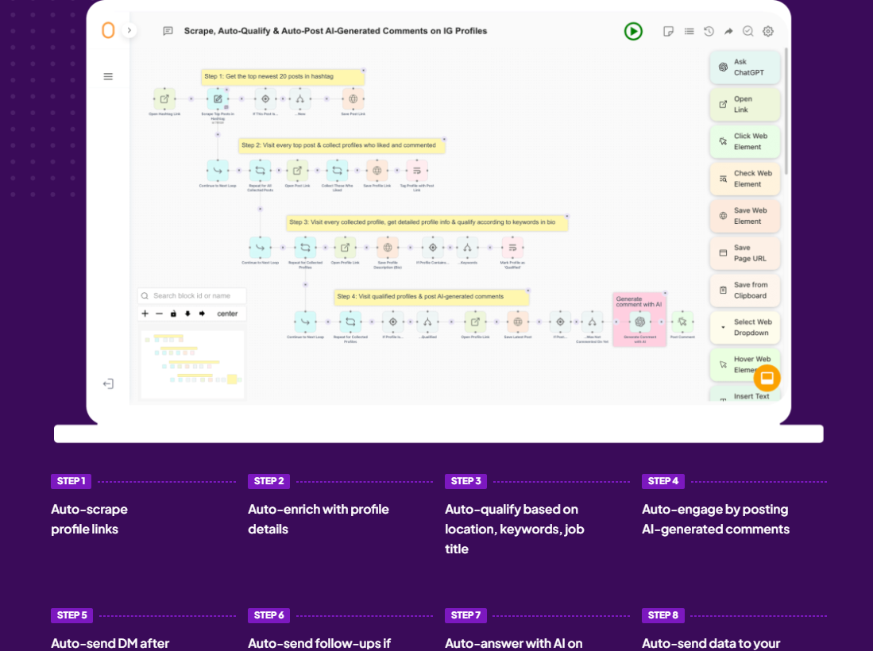This screenshot has width=873, height=651.
Task: Click the orange app logo
Action: pos(108,30)
